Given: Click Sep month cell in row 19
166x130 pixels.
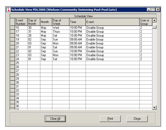Looking at the screenshot, I should [46, 40].
